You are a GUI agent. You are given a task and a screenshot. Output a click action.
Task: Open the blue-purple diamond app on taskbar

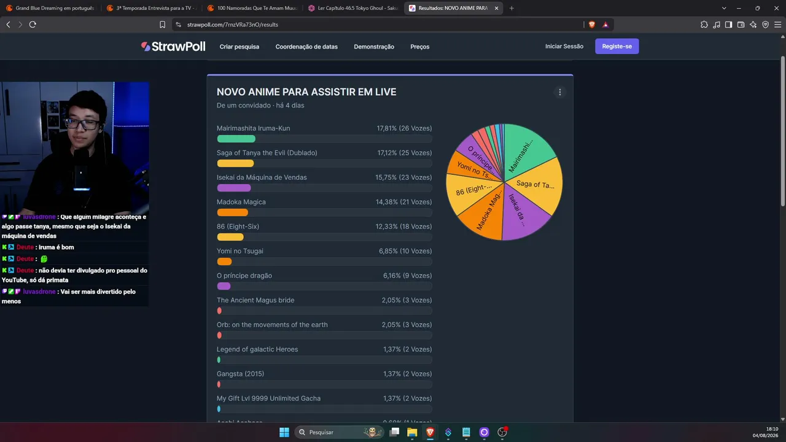(x=448, y=432)
